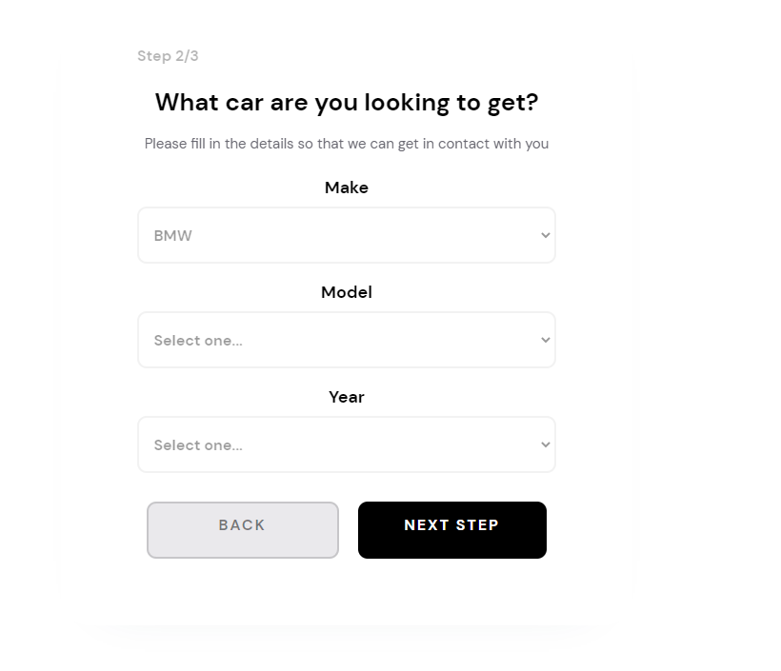The image size is (781, 671).
Task: Click the chevron arrow in the Year field
Action: tap(545, 444)
